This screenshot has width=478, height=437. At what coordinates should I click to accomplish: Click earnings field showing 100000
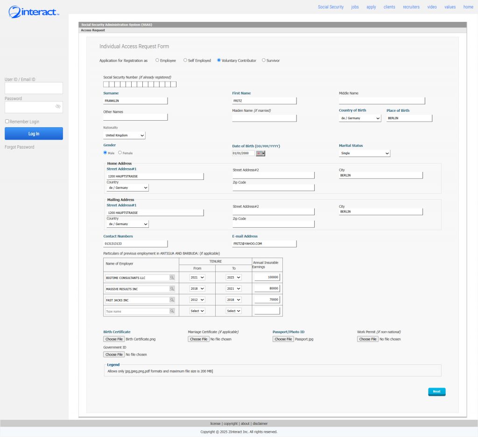[267, 277]
